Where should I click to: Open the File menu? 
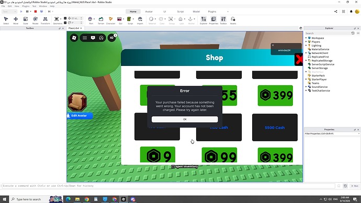3,6
